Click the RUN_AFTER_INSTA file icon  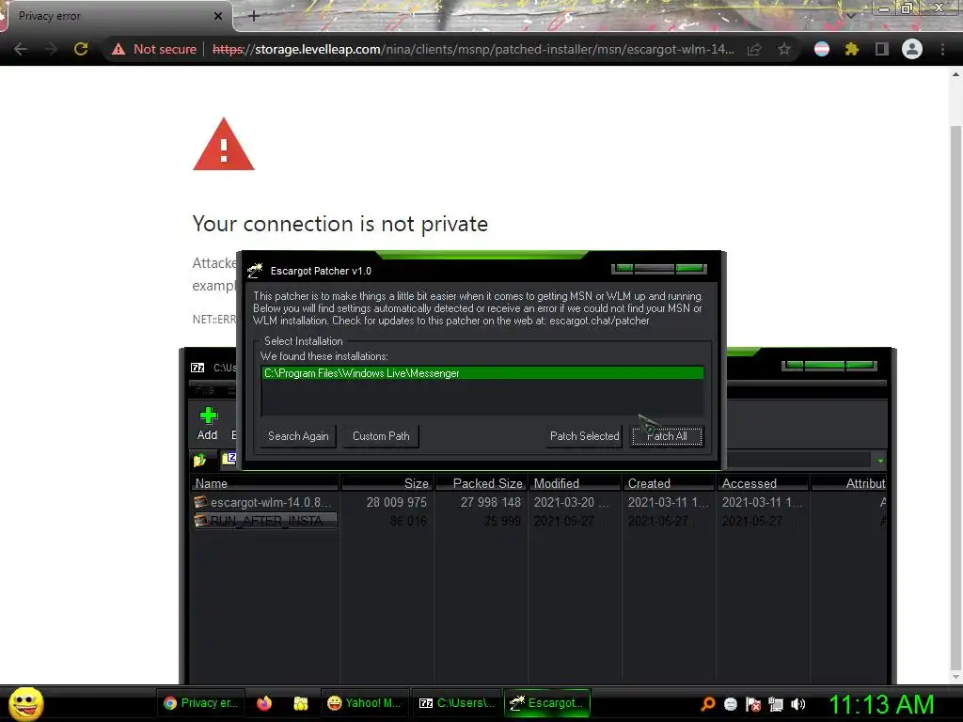[200, 521]
